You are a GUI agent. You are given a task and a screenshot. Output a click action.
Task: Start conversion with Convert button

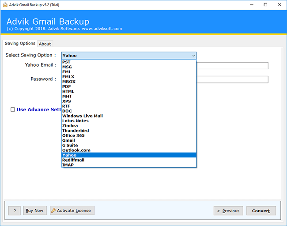click(x=261, y=211)
